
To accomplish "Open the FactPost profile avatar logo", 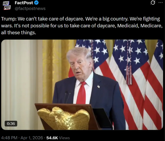I will [7, 6].
